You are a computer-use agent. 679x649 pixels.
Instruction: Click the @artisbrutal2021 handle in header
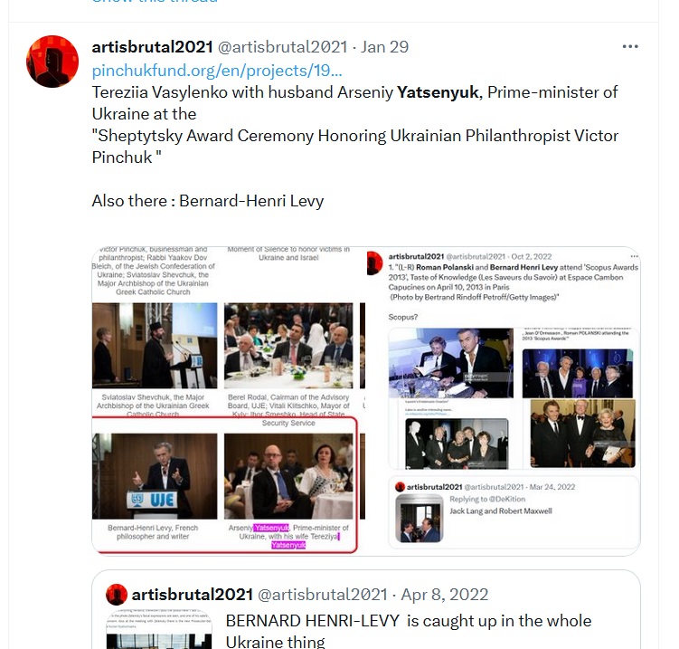click(282, 47)
